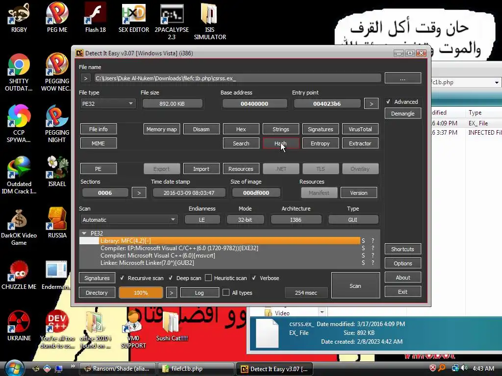Launch the CCP SPYWA... shortcut
The width and height of the screenshot is (502, 376).
pyautogui.click(x=19, y=124)
